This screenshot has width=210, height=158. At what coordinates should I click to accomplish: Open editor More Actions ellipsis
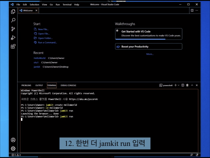(x=197, y=10)
